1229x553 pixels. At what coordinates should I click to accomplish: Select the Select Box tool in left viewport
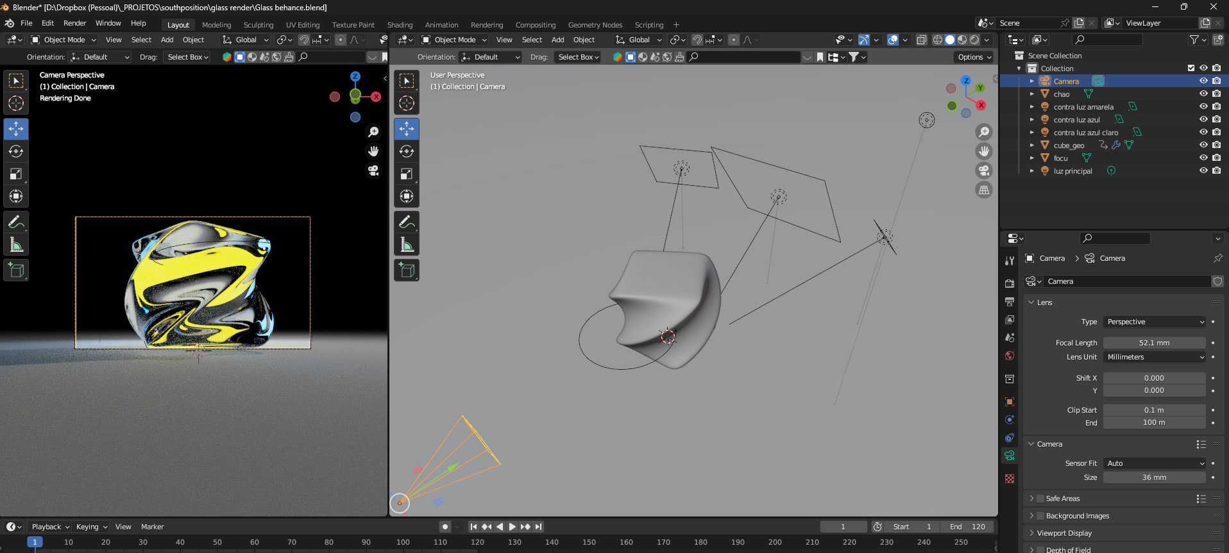coord(16,81)
